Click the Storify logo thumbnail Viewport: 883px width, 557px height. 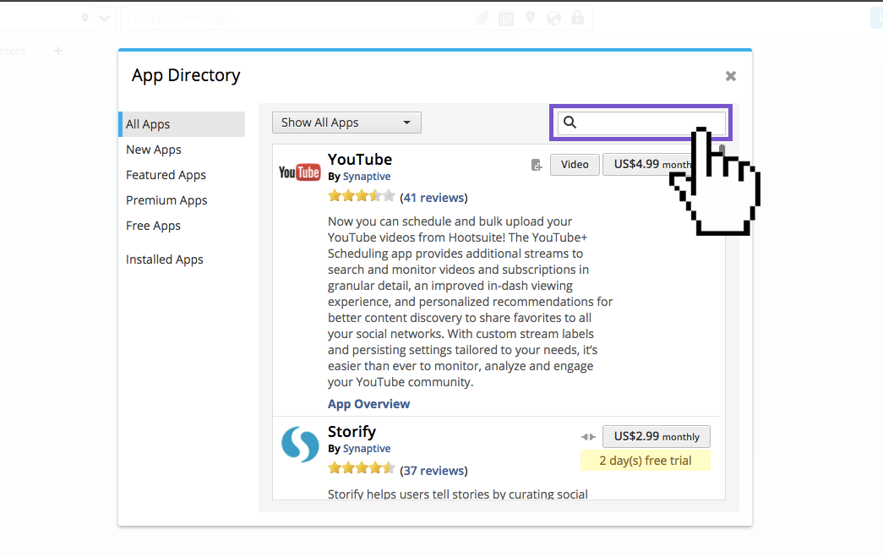[300, 444]
